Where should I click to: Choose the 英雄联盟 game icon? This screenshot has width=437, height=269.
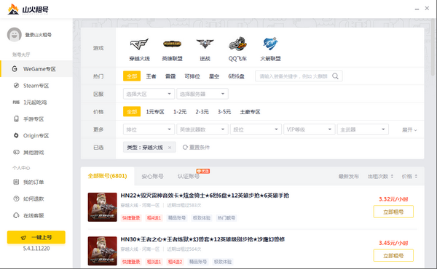(172, 44)
